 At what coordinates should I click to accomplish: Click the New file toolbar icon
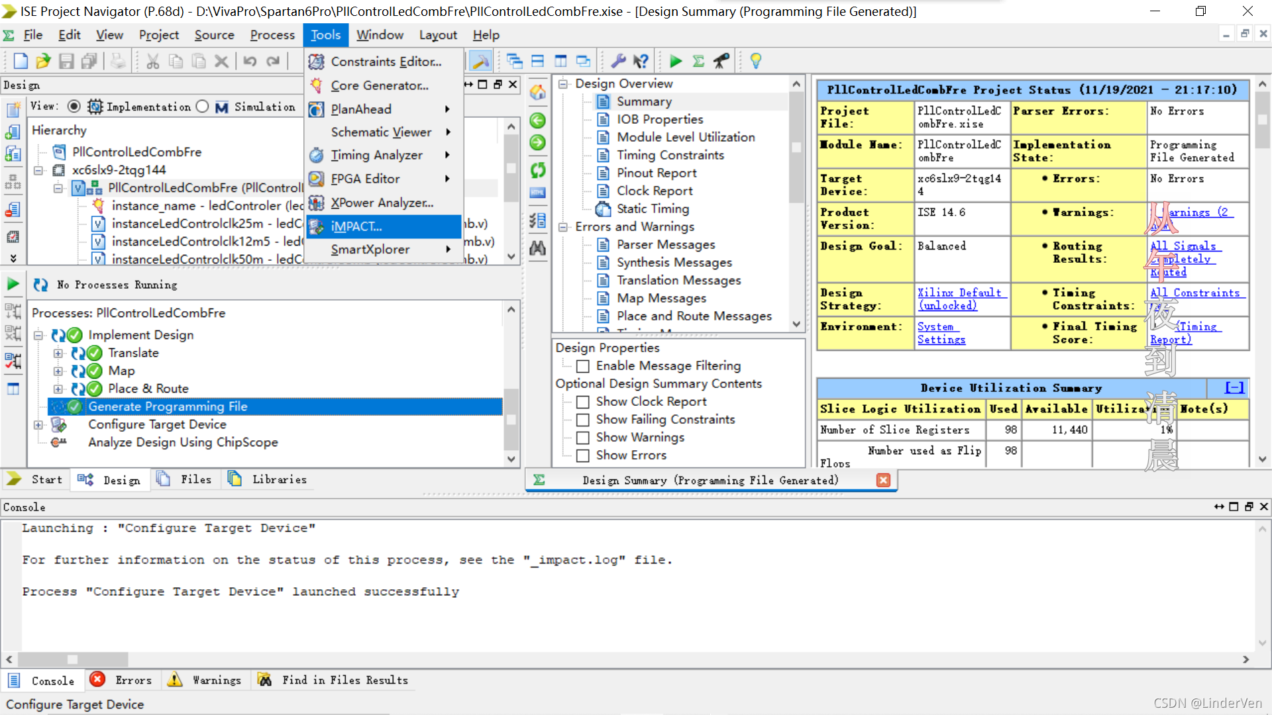coord(21,62)
